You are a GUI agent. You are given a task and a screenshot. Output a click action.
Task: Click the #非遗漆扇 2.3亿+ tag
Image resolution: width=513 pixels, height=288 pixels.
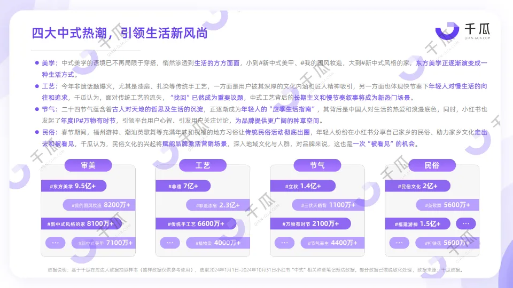pyautogui.click(x=218, y=205)
